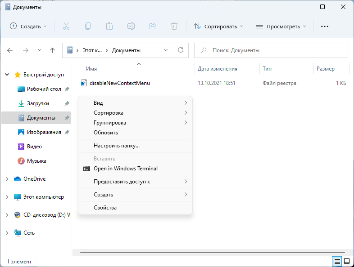354x267 pixels.
Task: Click the Paste clipboard icon in toolbar
Action: coord(109,27)
